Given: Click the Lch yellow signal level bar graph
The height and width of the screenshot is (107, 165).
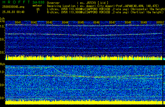Looking at the screenshot, I should (84, 57).
